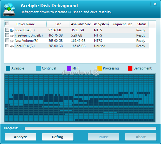Enable the New Volume(F:) checkbox

point(7,40)
